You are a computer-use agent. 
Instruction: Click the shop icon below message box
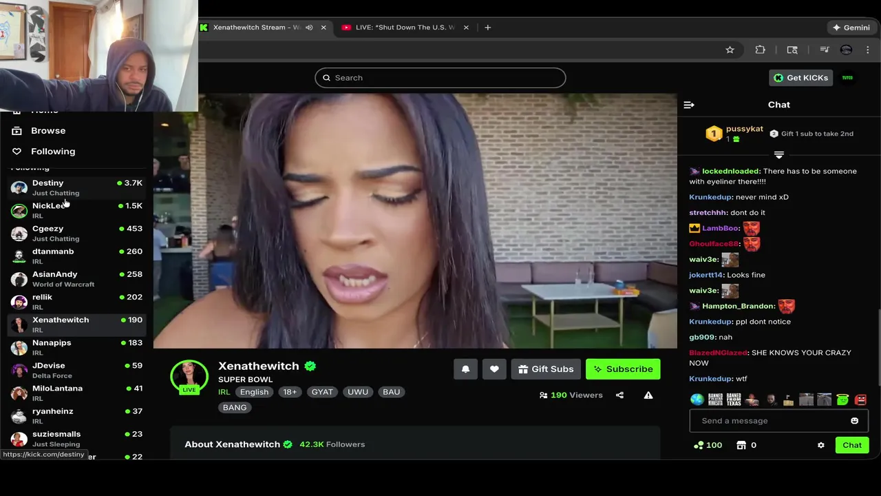point(741,445)
